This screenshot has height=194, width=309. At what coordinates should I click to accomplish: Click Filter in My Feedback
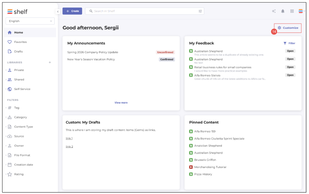(289, 43)
